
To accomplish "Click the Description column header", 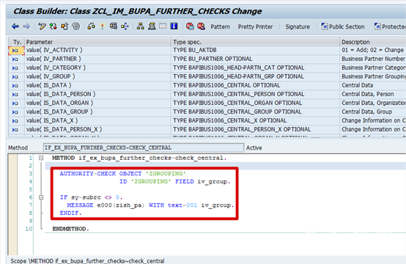I will 373,42.
